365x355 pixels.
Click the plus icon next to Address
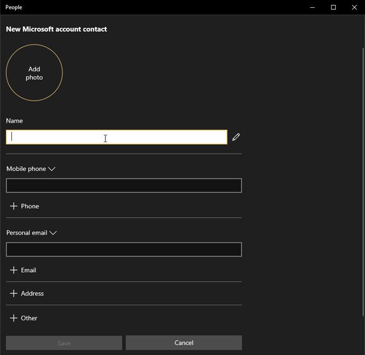coord(14,293)
